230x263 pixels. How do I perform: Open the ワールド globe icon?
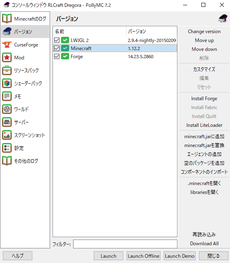click(x=7, y=109)
